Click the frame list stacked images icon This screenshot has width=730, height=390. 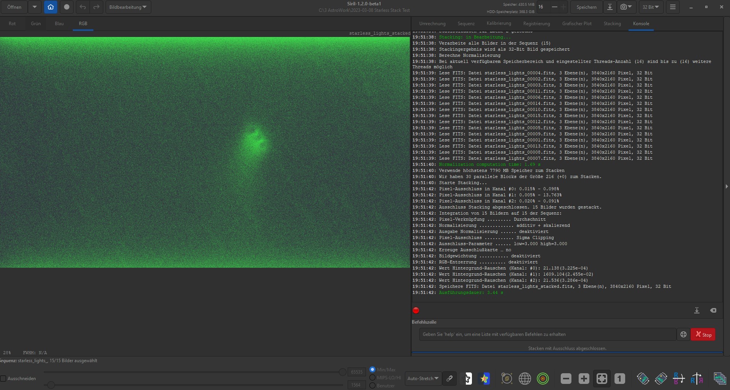[x=720, y=378]
